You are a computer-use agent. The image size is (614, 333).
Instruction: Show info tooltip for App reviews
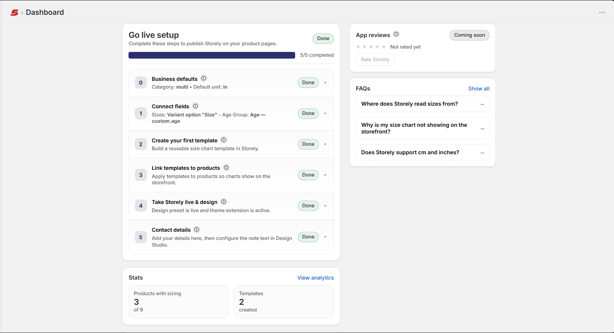(396, 34)
